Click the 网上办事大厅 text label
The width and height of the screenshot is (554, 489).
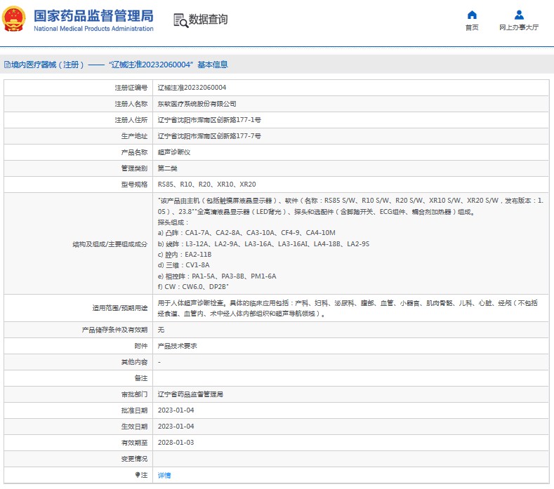tap(519, 27)
